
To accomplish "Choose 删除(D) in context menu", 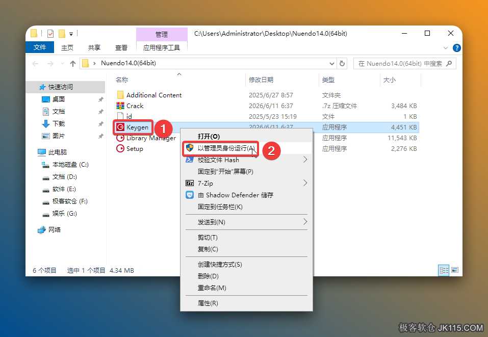I will 246,276.
